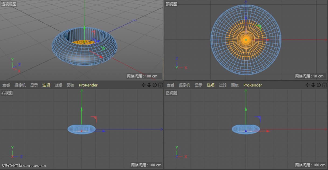The height and width of the screenshot is (170, 328).
Task: Select the zoom camera icon in the right view toolbar
Action: (x=149, y=85)
